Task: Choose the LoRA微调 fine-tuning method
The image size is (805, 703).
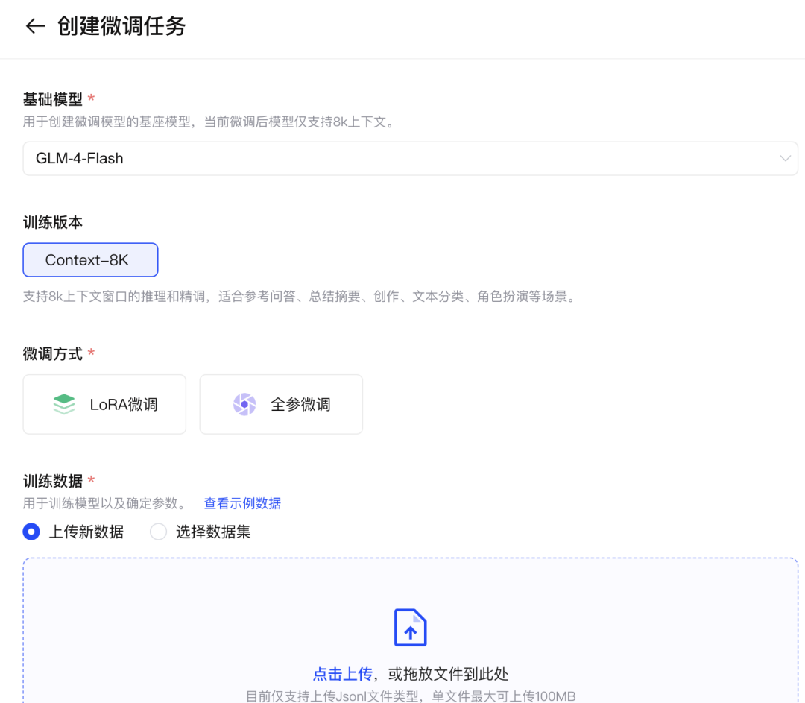Action: pyautogui.click(x=104, y=404)
